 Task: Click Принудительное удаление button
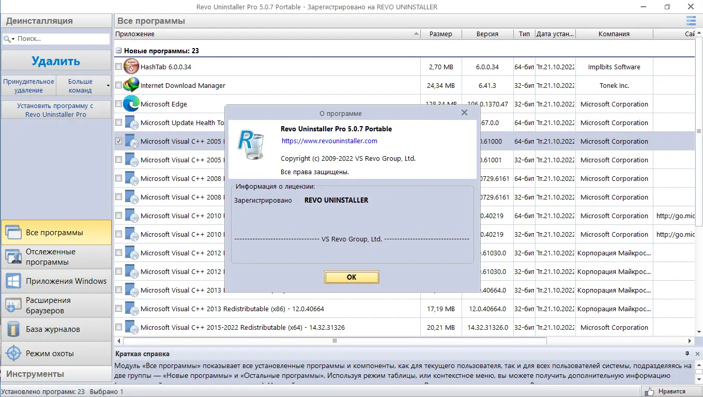click(28, 85)
